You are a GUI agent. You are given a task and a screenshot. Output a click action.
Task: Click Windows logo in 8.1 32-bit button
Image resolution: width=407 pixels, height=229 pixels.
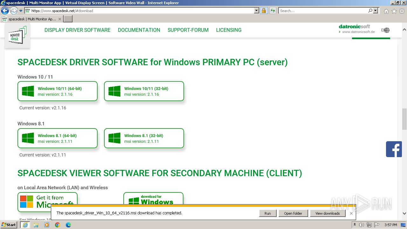[114, 138]
